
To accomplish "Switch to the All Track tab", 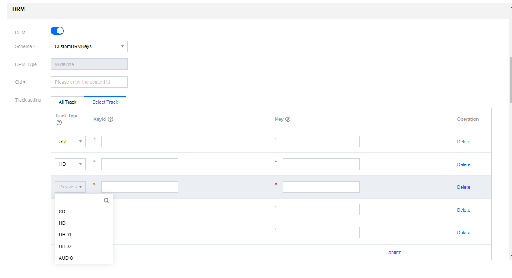I will tap(67, 102).
